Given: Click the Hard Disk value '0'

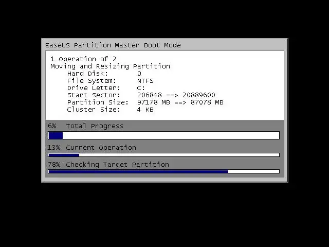Looking at the screenshot, I should (x=139, y=74).
